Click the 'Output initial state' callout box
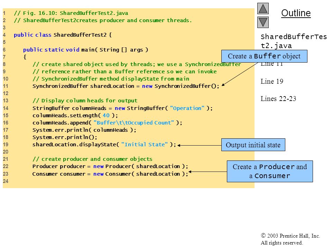 coord(253,145)
